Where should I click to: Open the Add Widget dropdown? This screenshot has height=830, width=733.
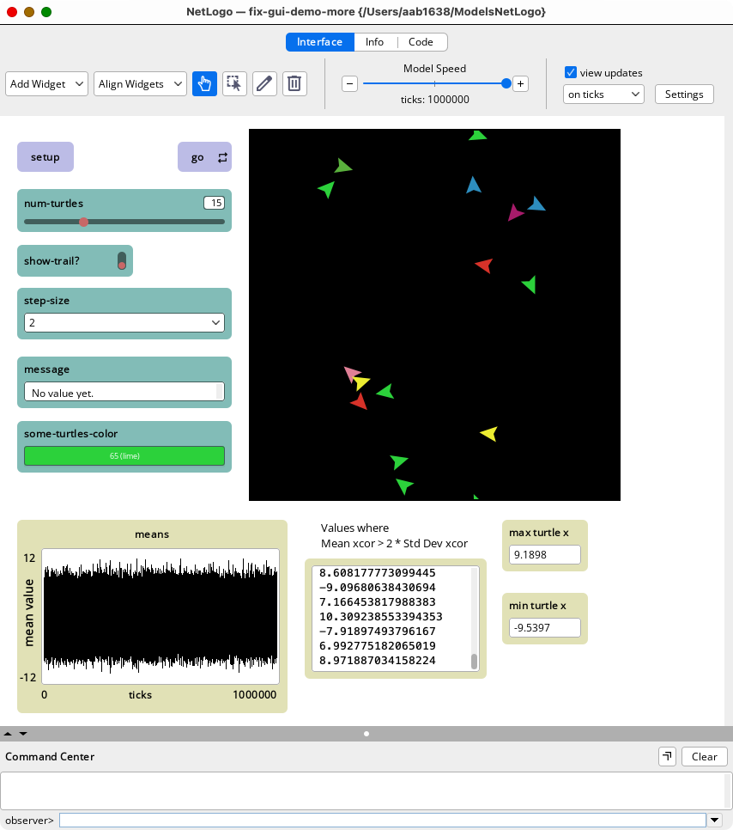coord(46,83)
